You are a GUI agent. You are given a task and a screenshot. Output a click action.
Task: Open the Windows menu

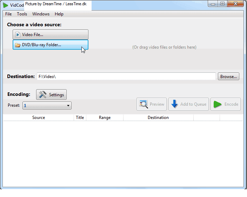41,14
